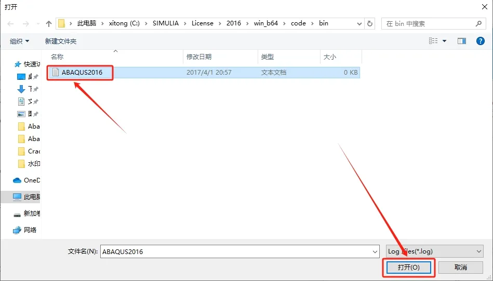Navigate to 2016 folder in breadcrumb
The height and width of the screenshot is (281, 493).
pos(234,23)
